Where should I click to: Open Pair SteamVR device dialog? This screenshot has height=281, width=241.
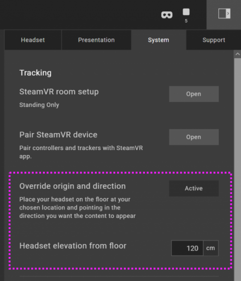[194, 137]
